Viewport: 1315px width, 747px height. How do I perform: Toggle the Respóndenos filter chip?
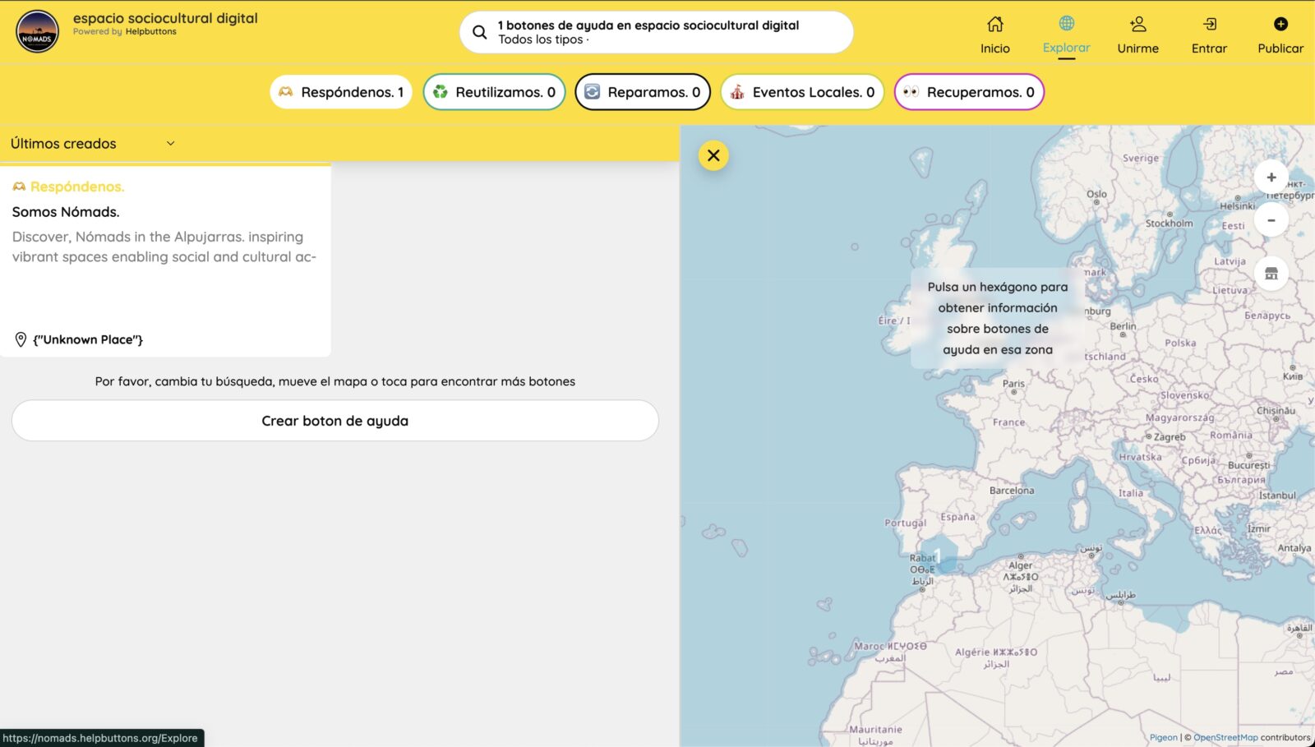pos(341,92)
